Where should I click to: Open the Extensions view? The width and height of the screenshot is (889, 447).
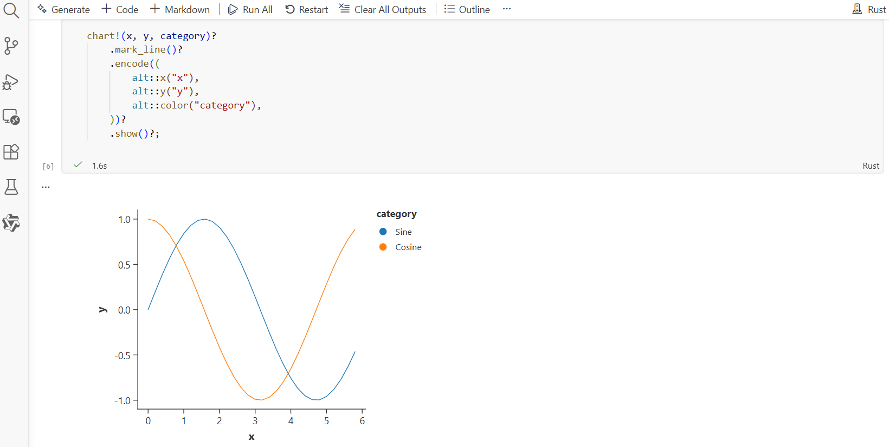click(x=11, y=152)
